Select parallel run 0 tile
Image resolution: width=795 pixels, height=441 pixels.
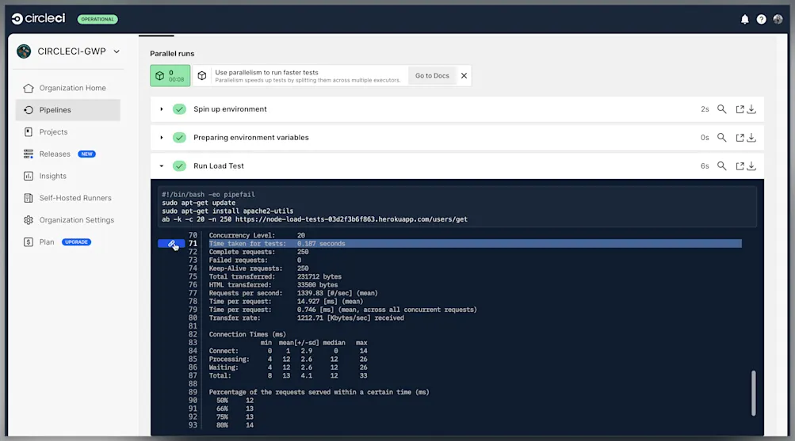point(170,75)
